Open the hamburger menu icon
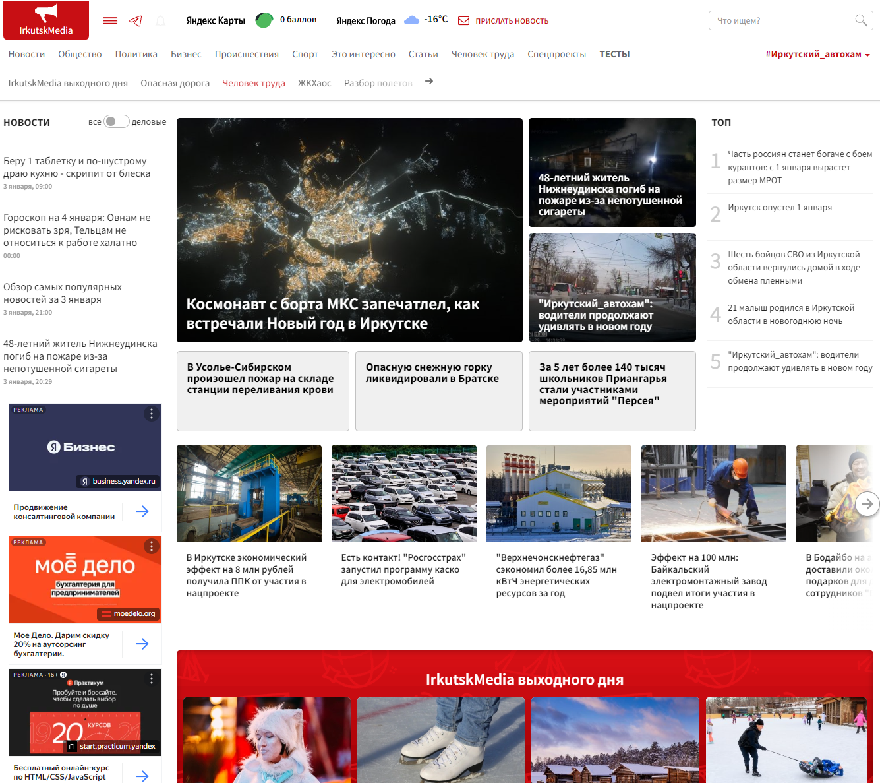 click(x=111, y=21)
